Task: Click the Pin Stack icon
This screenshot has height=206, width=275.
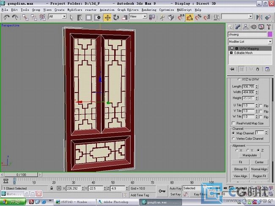Action: pos(232,69)
